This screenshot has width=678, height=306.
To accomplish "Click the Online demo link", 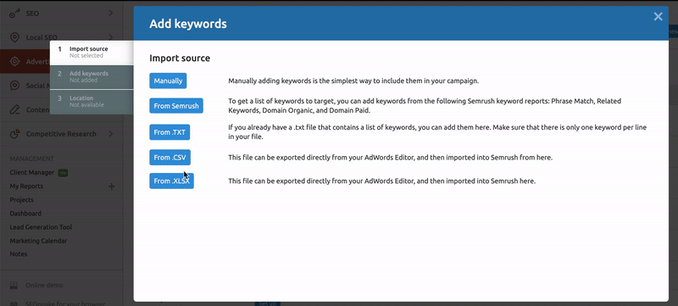I will [x=44, y=286].
